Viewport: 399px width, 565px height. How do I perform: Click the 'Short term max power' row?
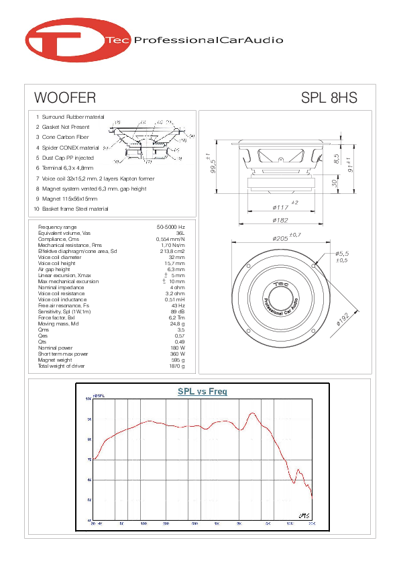111,354
